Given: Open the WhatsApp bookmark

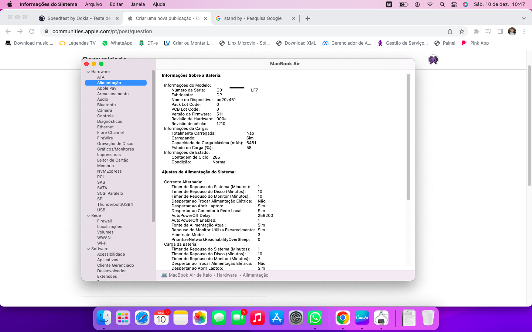Looking at the screenshot, I should click(117, 43).
